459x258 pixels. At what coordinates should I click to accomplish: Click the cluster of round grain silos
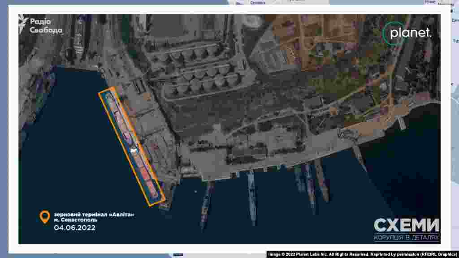pyautogui.click(x=197, y=72)
